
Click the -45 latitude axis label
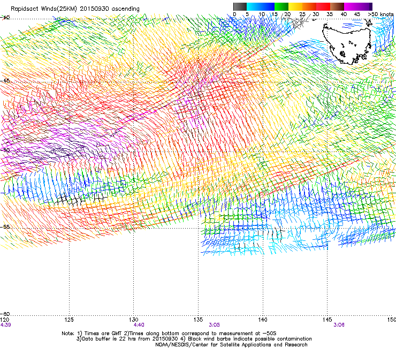click(x=5, y=81)
